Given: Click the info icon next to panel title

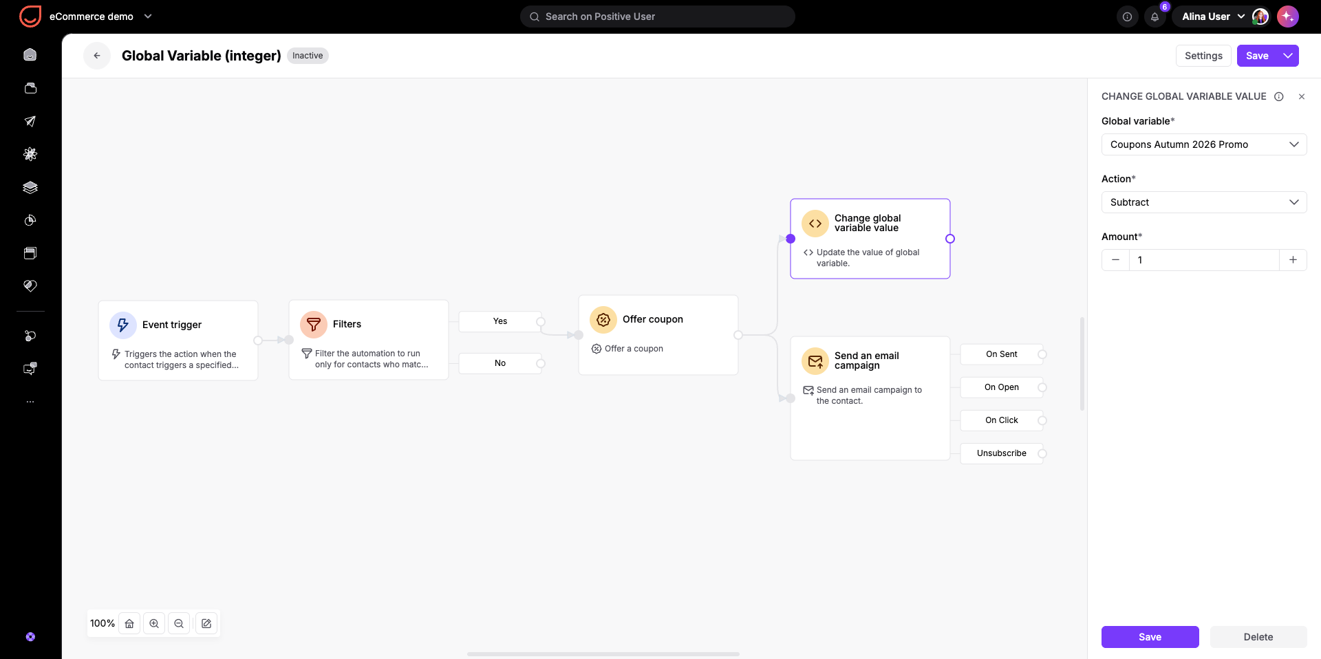Looking at the screenshot, I should click(x=1278, y=97).
